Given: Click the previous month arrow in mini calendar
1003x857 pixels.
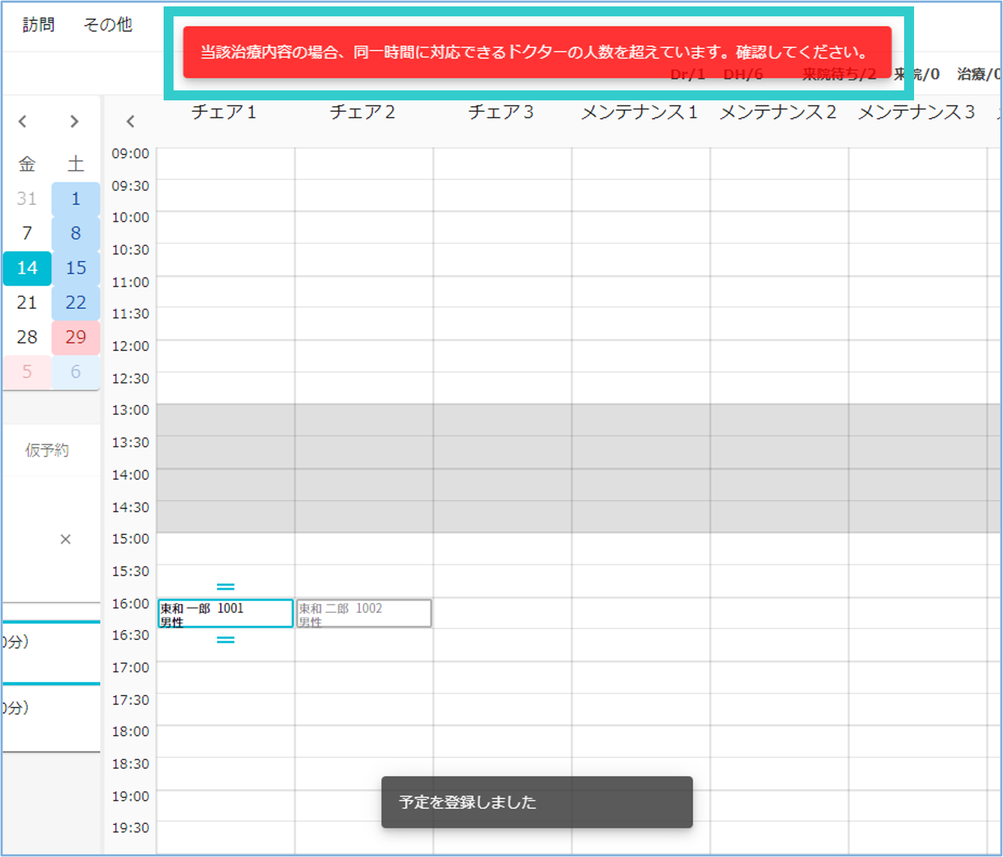Looking at the screenshot, I should click(x=23, y=122).
